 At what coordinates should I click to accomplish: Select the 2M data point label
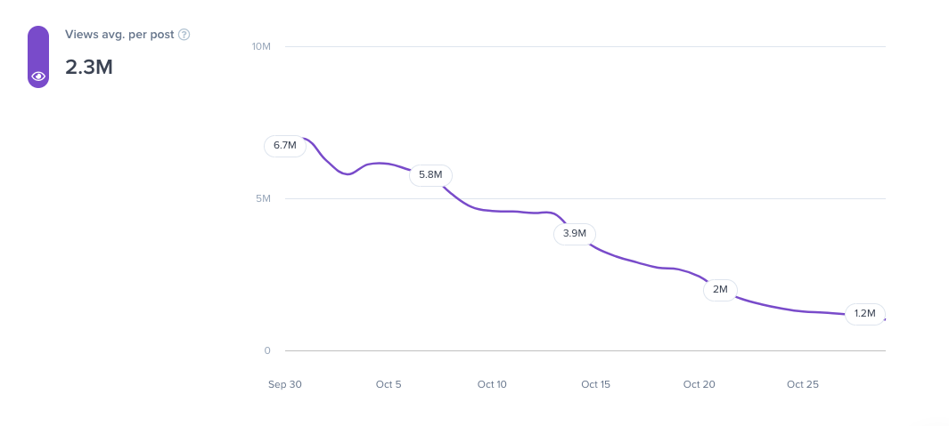(720, 289)
